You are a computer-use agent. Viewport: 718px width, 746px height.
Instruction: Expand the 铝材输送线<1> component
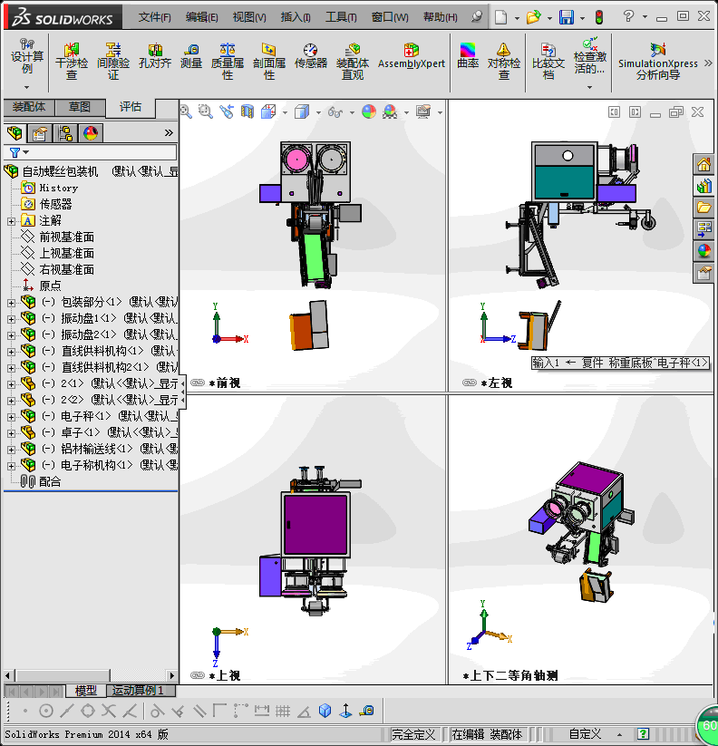[12, 450]
